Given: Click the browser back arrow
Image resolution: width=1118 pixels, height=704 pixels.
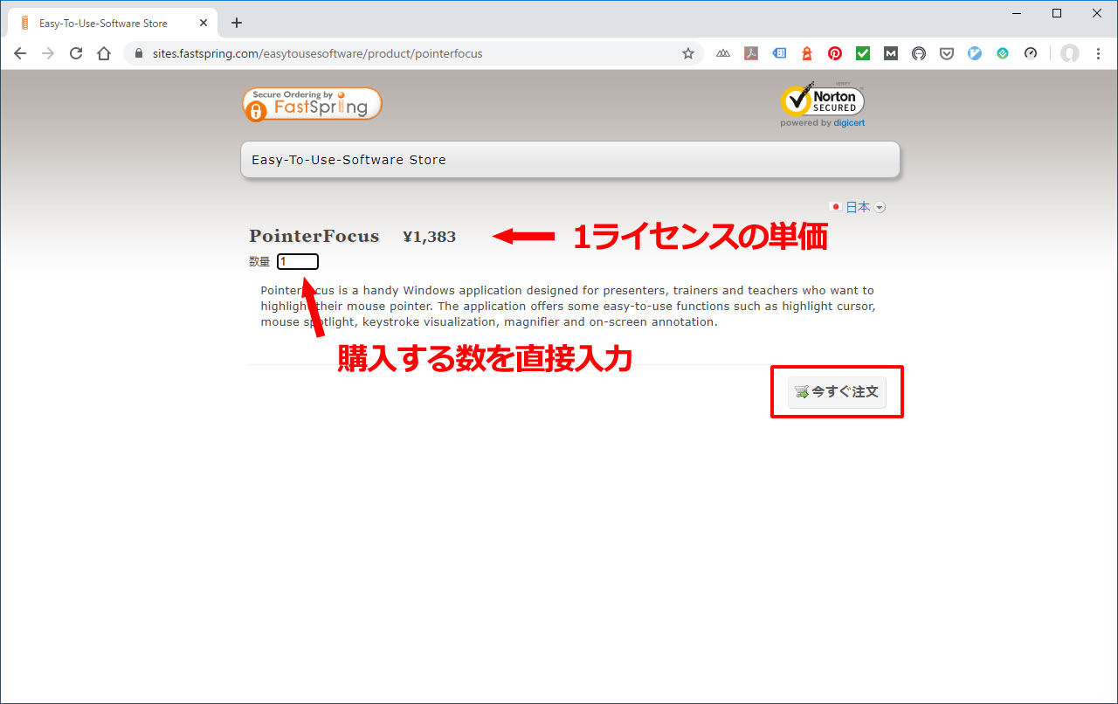Looking at the screenshot, I should [20, 53].
